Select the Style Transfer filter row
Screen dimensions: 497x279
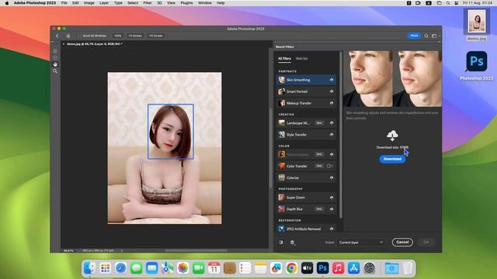(x=306, y=135)
